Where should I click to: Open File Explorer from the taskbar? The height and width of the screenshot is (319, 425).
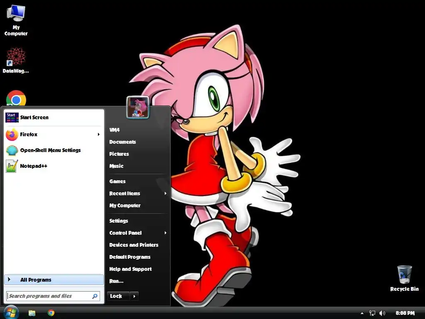32,313
